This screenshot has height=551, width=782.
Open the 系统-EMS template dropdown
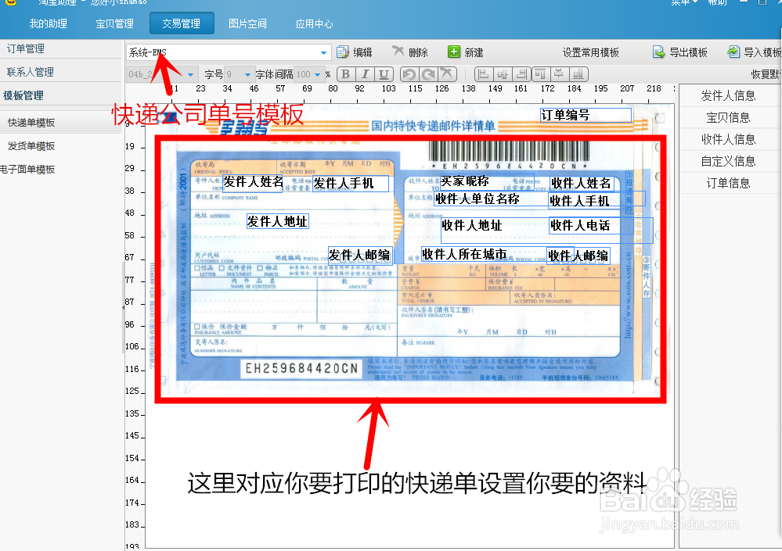click(323, 52)
